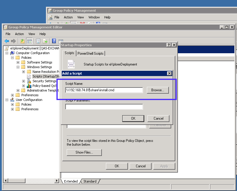Click the Properties toolbar icon
Image resolution: width=237 pixels, height=191 pixels.
[38, 41]
